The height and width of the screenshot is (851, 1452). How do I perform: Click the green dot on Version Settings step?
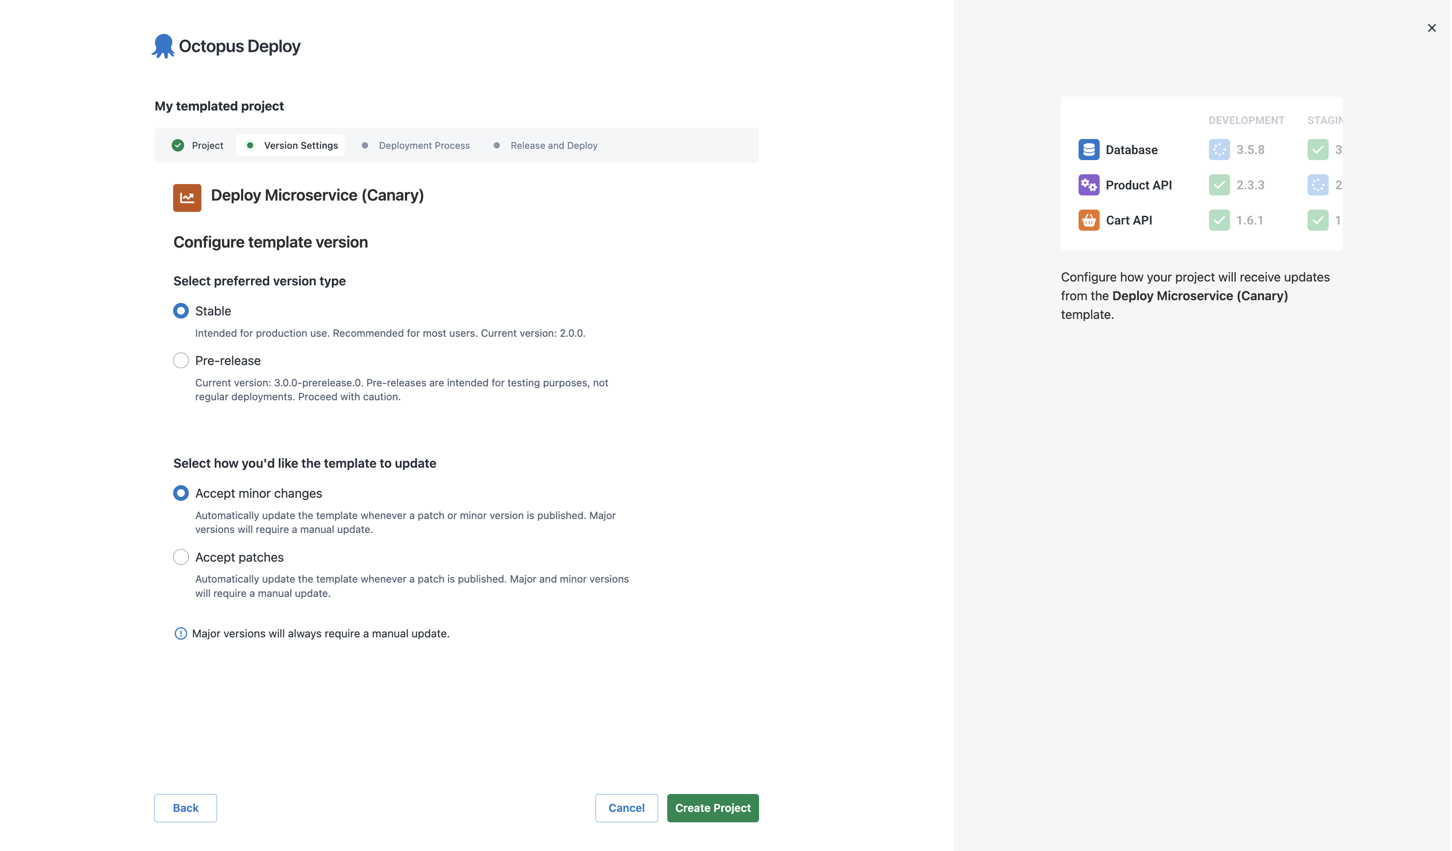[250, 145]
